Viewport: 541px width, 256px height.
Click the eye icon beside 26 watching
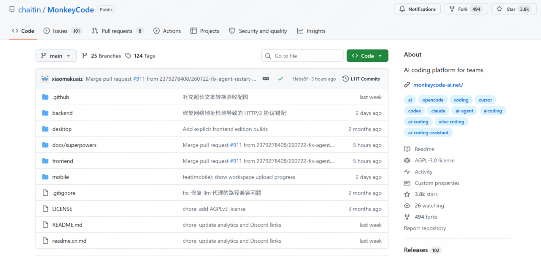407,206
